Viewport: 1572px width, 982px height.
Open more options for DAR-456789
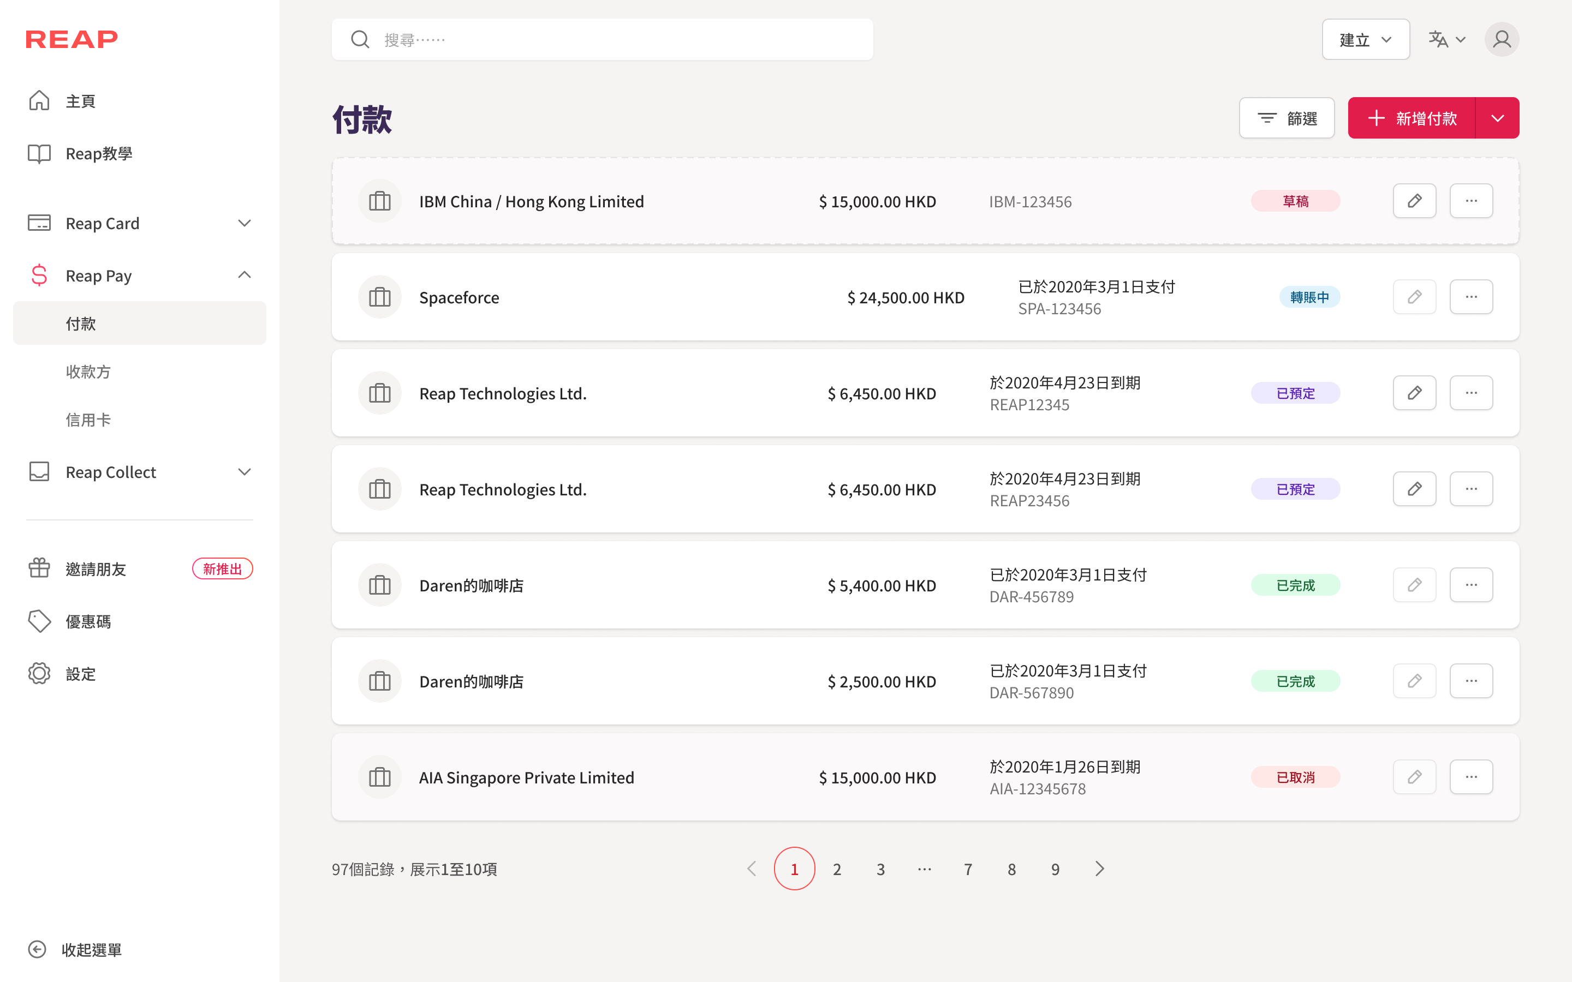click(1472, 585)
